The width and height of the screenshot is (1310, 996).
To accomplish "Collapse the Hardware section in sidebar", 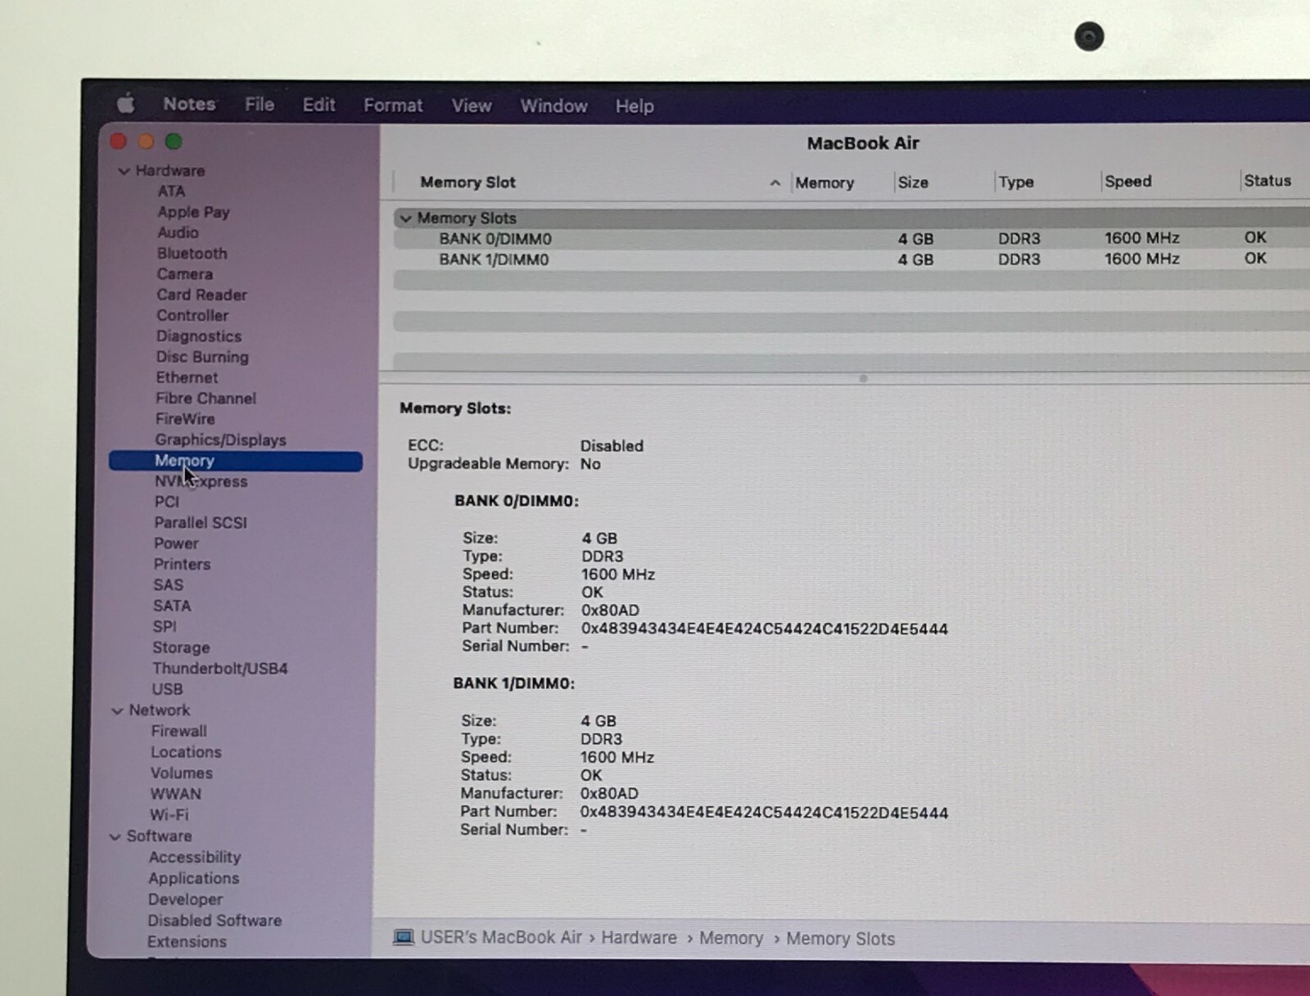I will coord(124,171).
